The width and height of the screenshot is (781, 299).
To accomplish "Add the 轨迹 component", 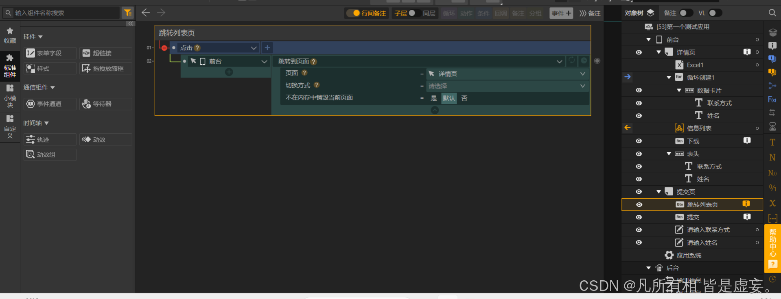I will coord(50,140).
